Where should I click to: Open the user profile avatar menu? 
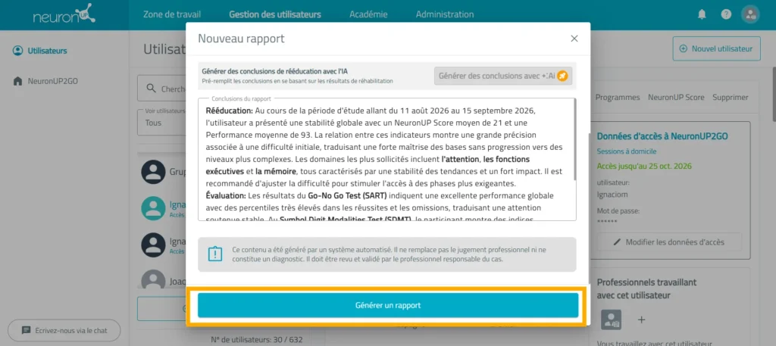pos(750,14)
